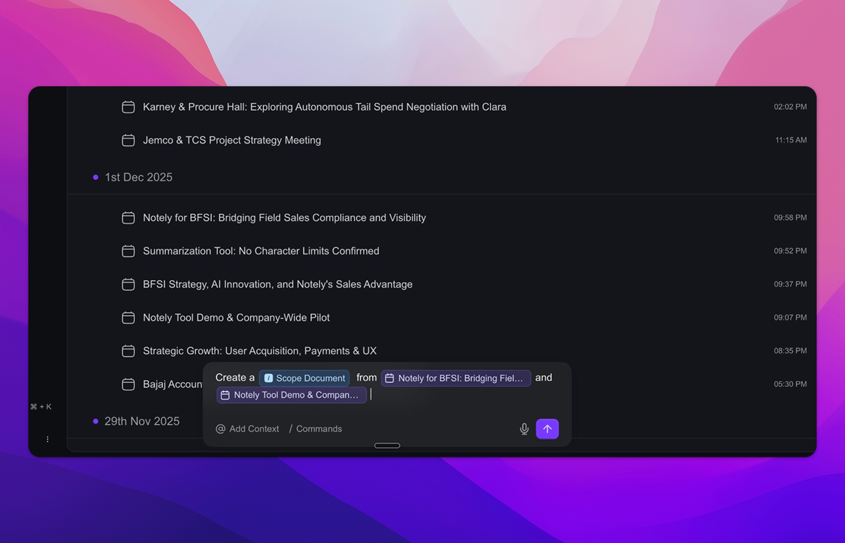Image resolution: width=845 pixels, height=543 pixels.
Task: Click the calendar icon beside "Notely Tool Demo & Company-Wide Pilot"
Action: (x=128, y=317)
